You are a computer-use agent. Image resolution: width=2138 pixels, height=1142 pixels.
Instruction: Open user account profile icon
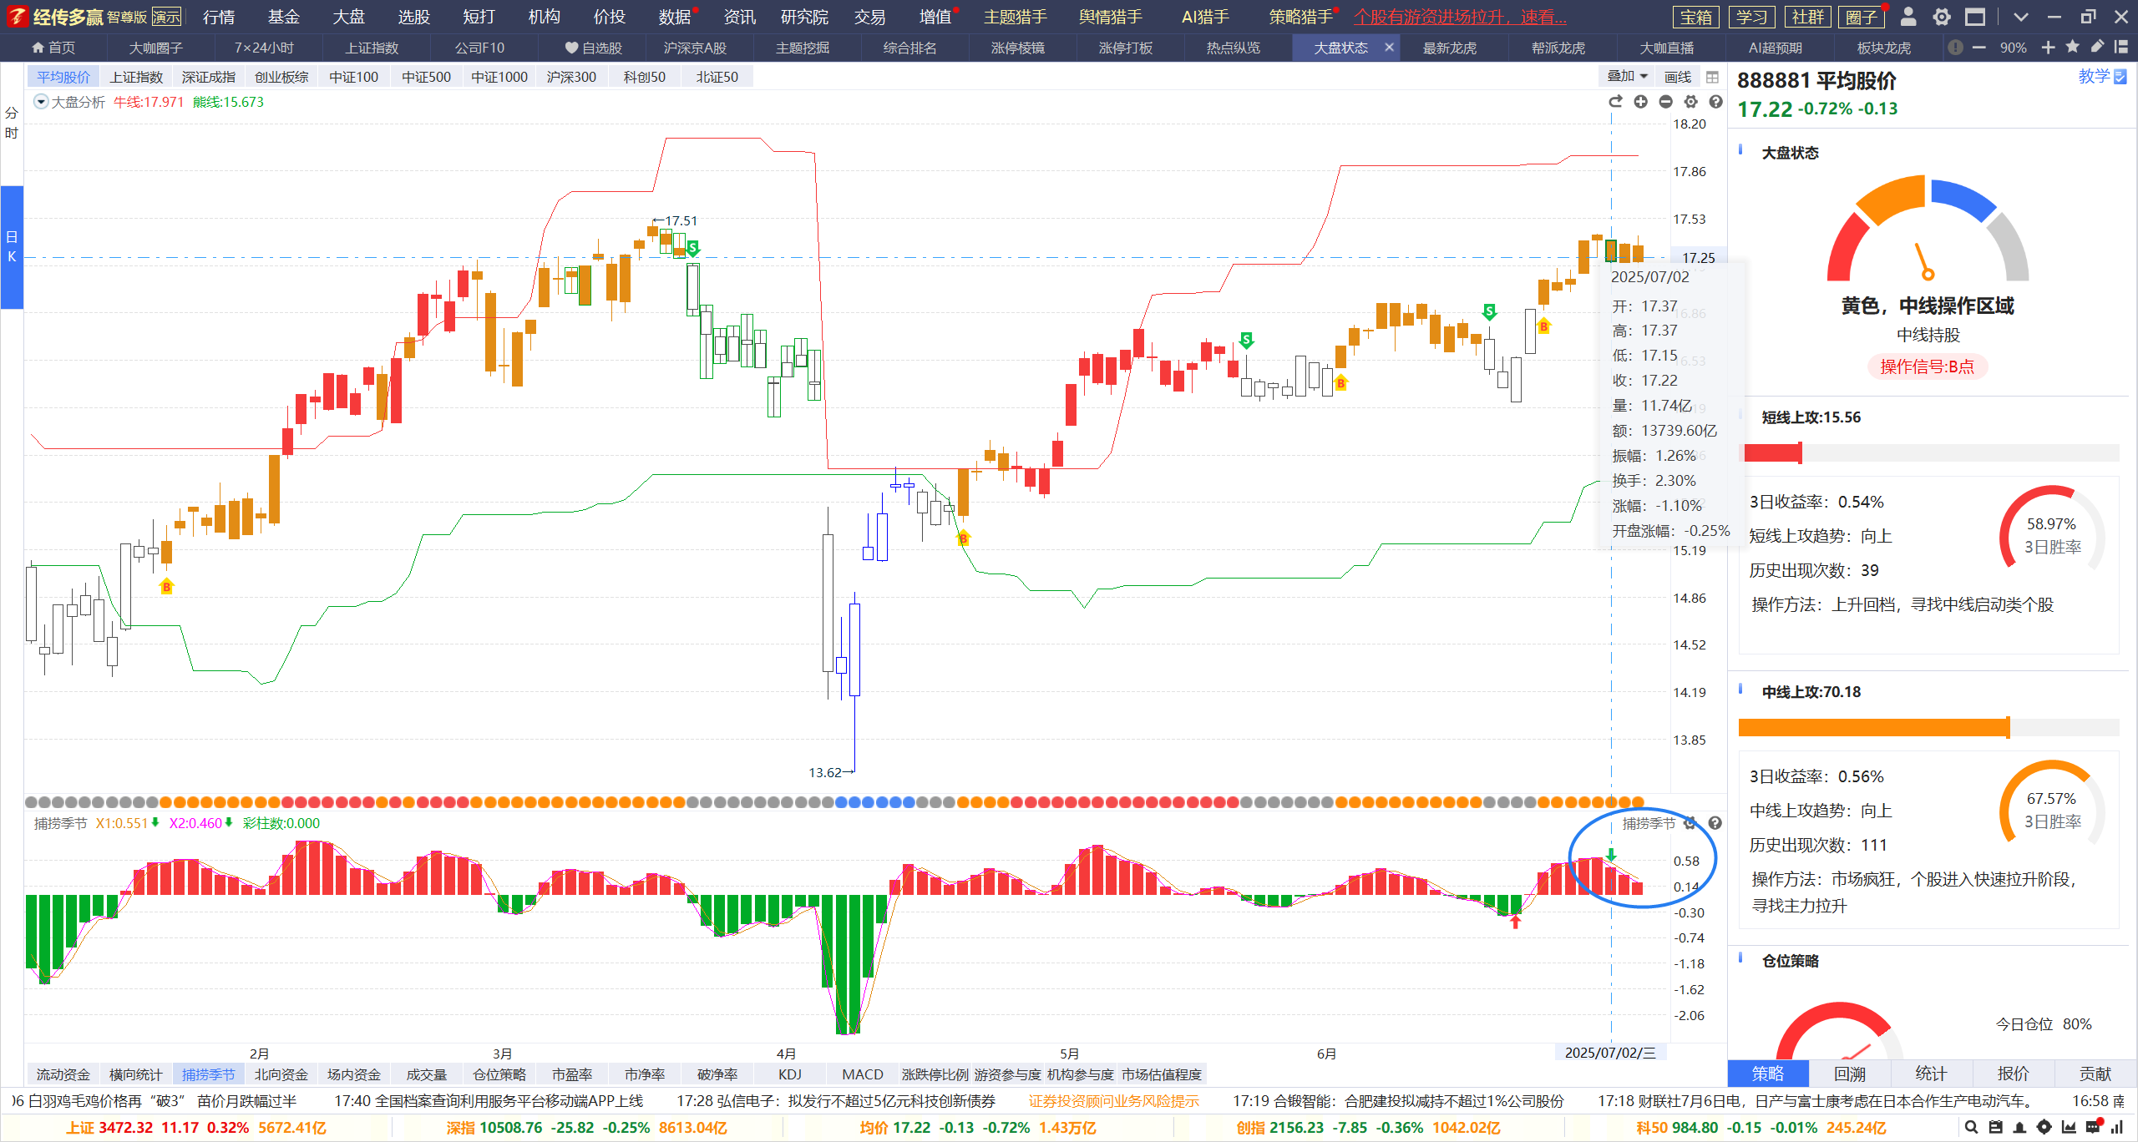tap(1907, 17)
